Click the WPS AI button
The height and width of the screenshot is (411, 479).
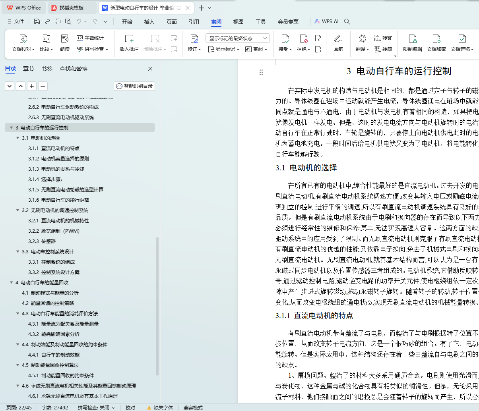(326, 21)
